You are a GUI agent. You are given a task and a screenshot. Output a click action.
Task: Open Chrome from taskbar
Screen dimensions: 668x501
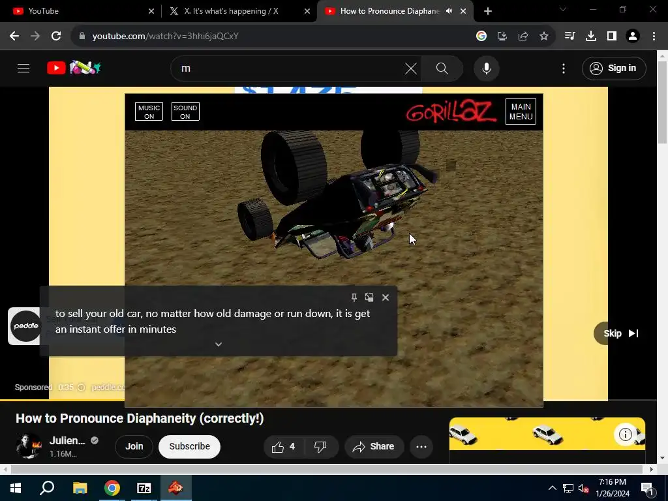tap(112, 488)
